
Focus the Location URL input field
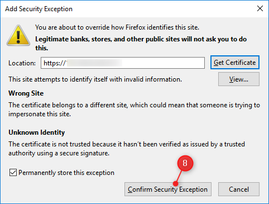[123, 63]
